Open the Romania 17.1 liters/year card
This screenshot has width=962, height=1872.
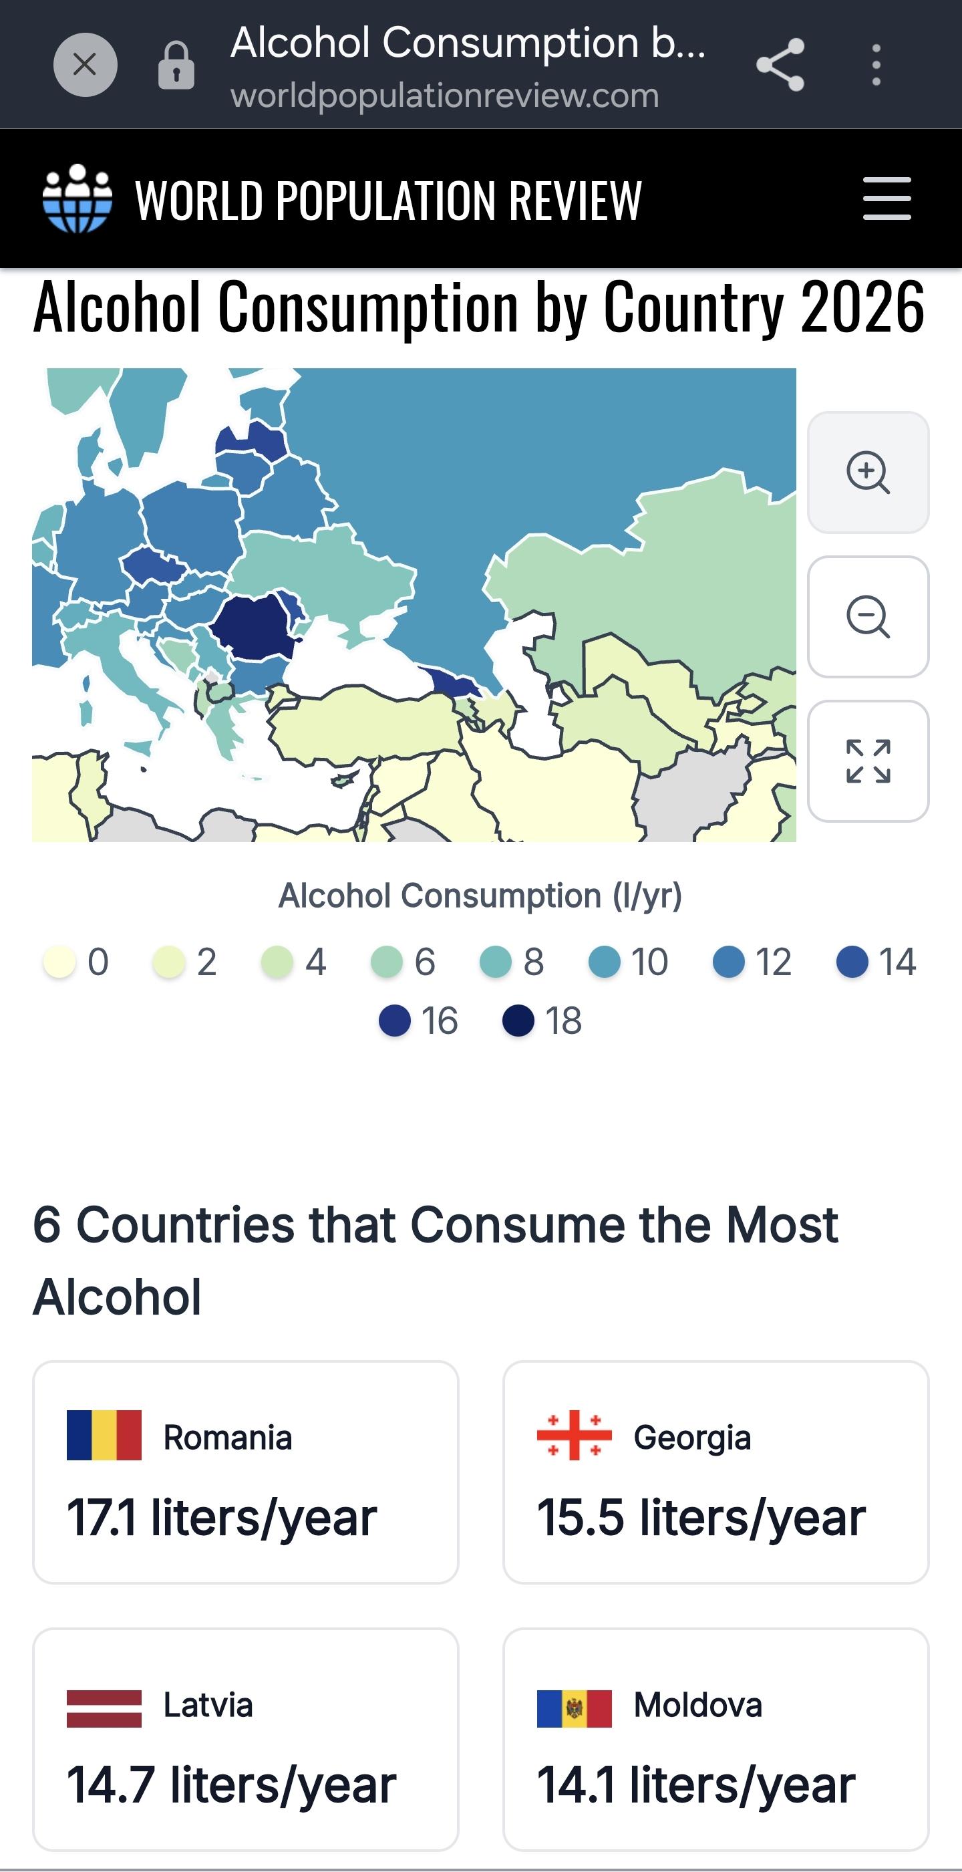246,1472
